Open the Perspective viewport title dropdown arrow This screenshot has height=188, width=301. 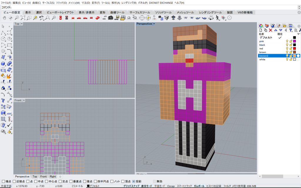154,24
